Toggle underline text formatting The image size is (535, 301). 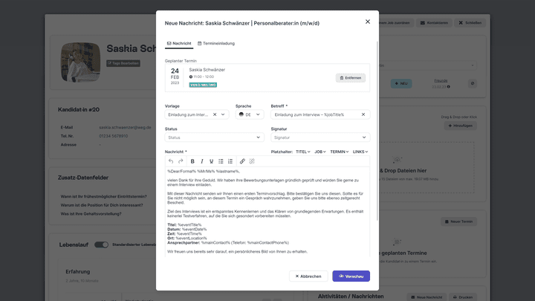[211, 161]
